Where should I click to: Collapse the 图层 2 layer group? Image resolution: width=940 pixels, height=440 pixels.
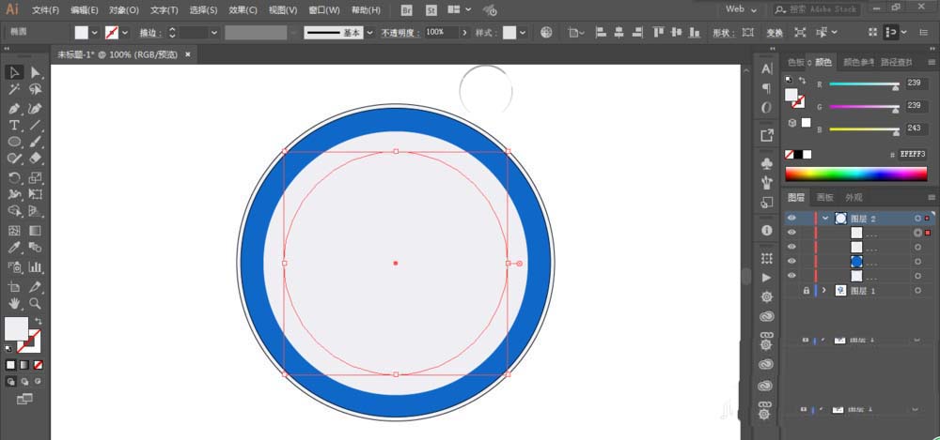[825, 218]
